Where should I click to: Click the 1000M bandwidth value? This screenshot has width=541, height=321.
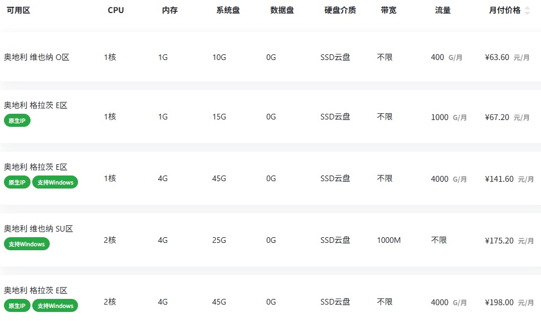(389, 240)
